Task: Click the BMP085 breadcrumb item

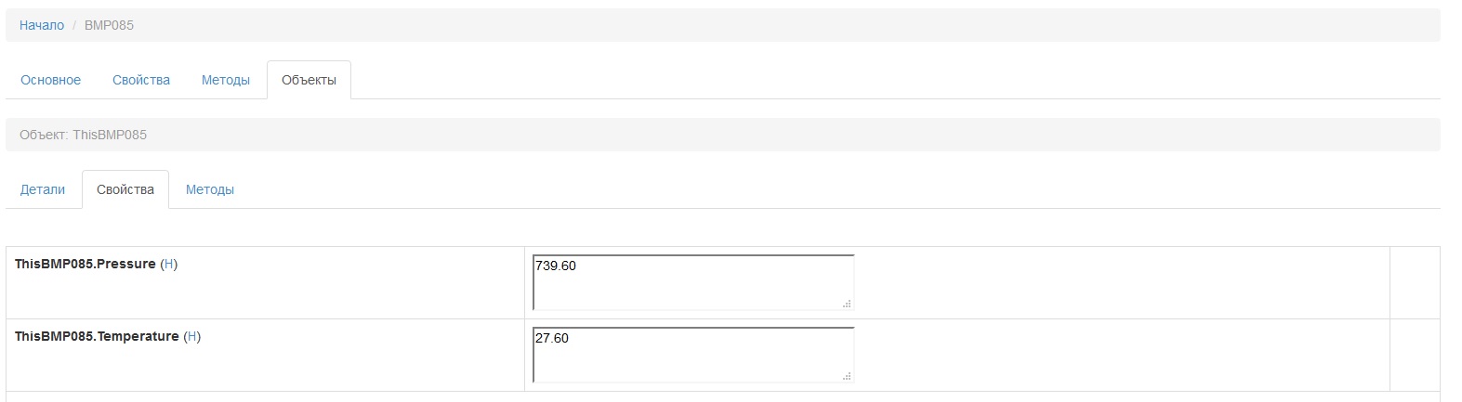Action: 109,25
